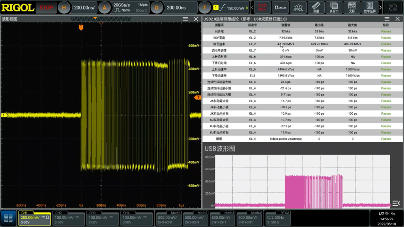404x227 pixels.
Task: Click the Default settings button
Action: coord(280,7)
